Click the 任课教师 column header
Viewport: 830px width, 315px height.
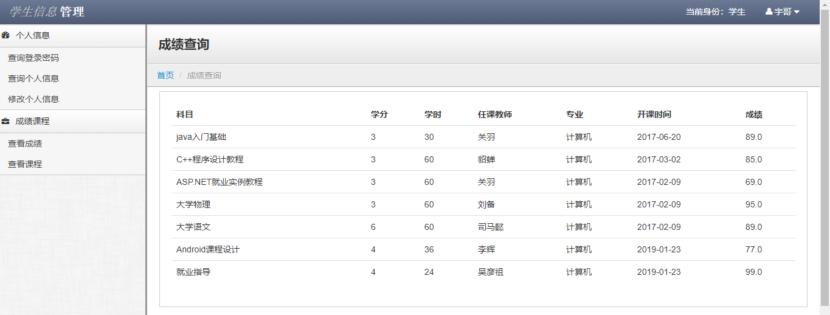(x=495, y=114)
